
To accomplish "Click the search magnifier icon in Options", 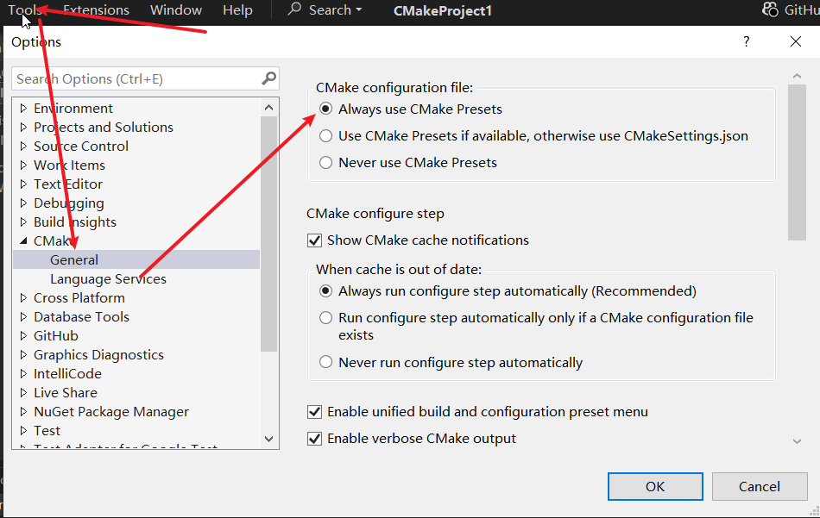I will click(269, 78).
